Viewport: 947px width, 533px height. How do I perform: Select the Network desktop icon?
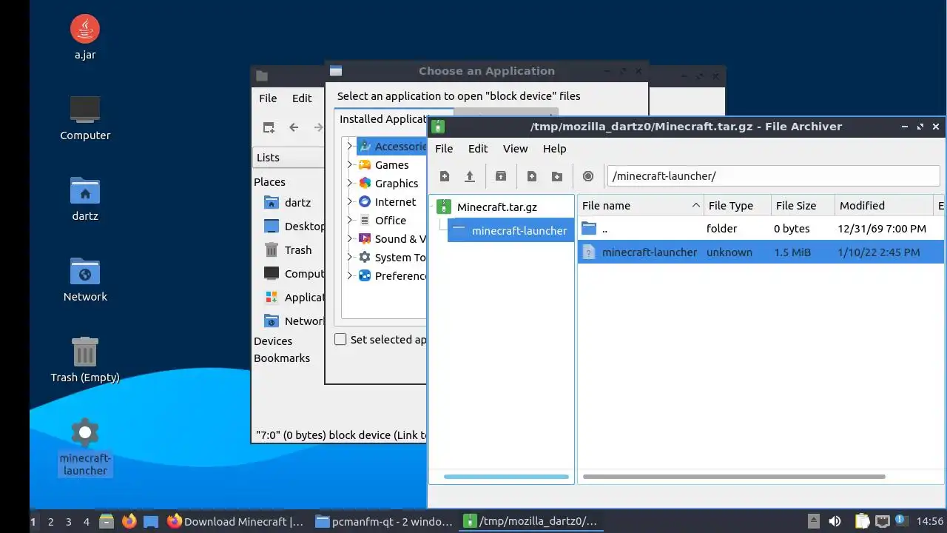coord(85,279)
